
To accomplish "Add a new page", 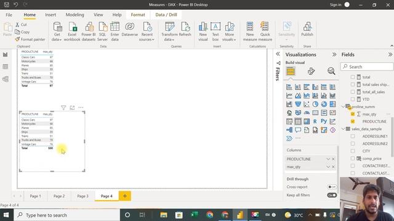I will (125, 196).
